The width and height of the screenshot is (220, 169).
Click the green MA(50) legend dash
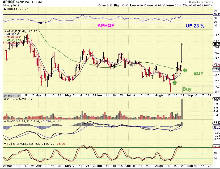5,40
